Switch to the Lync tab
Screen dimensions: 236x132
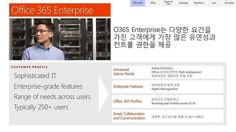[214, 3]
